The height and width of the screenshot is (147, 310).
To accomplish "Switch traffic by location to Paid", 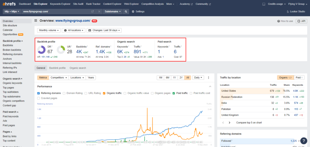I will pos(299,77).
